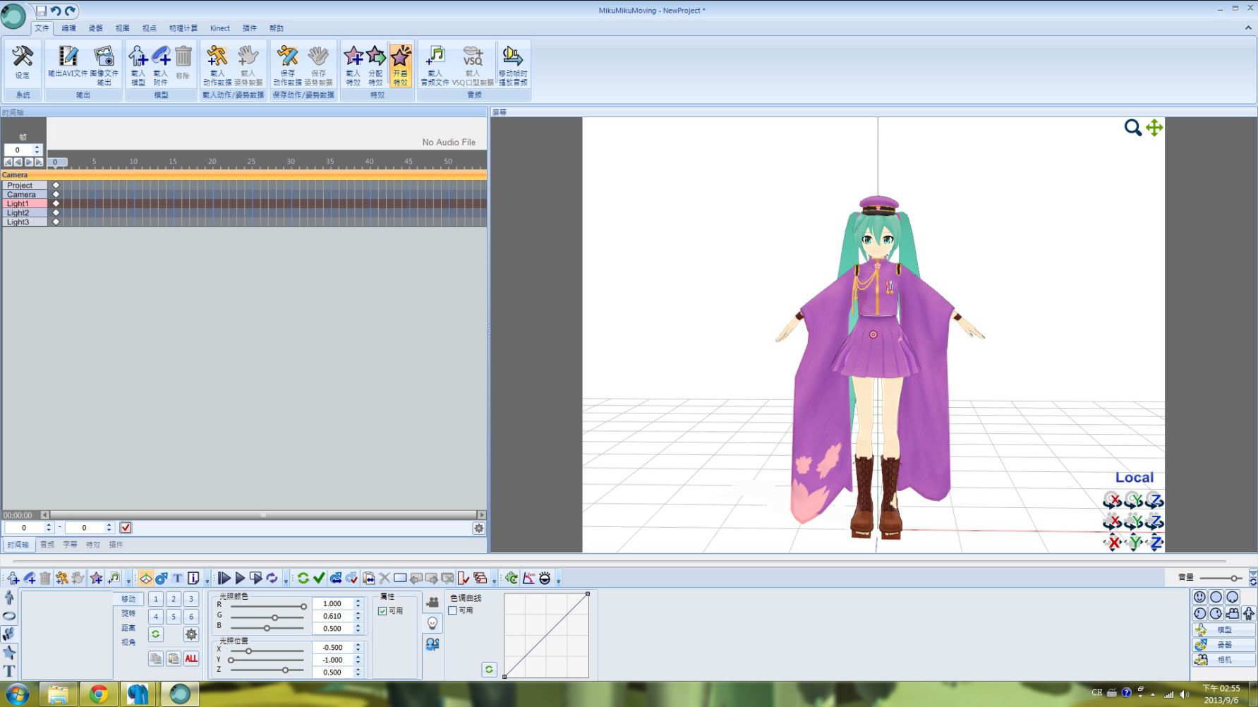1258x707 pixels.
Task: Click the gear settings icon beside button 6
Action: pos(191,634)
